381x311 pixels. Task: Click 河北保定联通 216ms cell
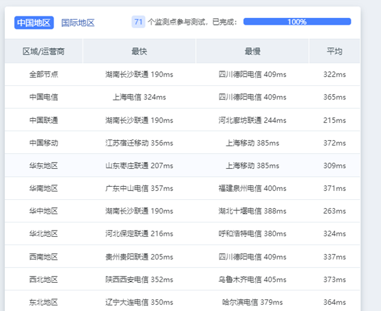click(x=139, y=233)
